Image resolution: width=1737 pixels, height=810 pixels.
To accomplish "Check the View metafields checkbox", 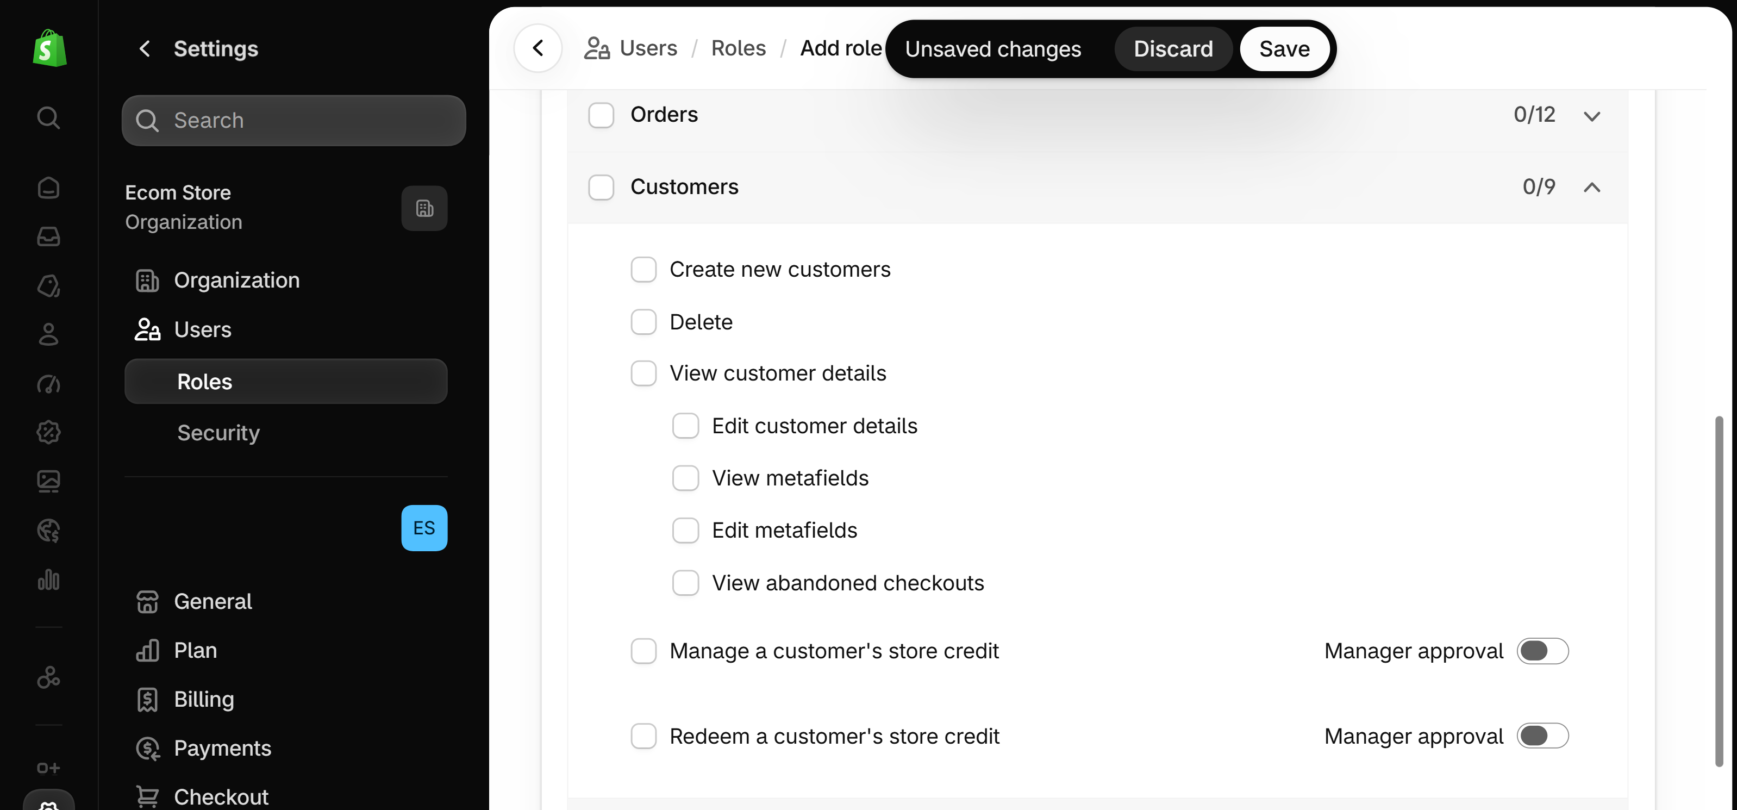I will click(685, 478).
